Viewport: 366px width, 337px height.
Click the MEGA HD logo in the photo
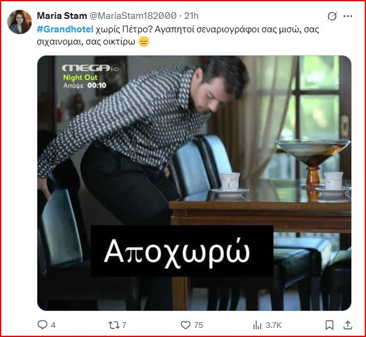click(x=91, y=68)
